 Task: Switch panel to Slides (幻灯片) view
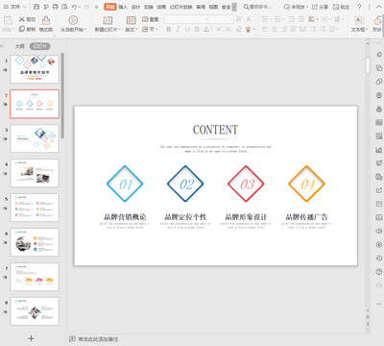[x=40, y=46]
